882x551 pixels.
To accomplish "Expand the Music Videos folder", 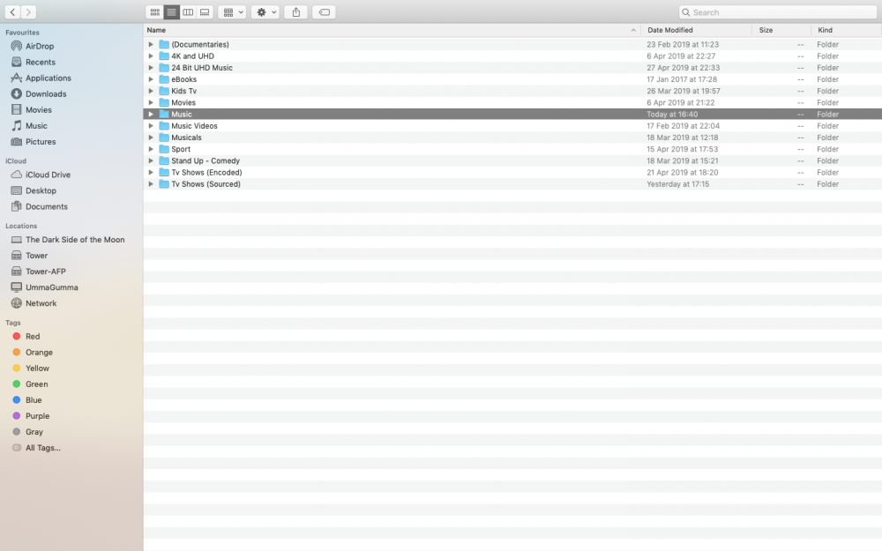I will click(151, 126).
